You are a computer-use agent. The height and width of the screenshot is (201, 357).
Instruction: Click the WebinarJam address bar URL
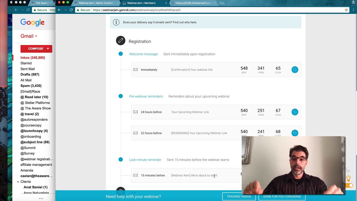coord(136,10)
